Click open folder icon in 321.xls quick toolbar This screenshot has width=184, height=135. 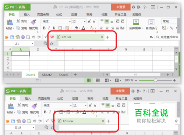[x=7, y=37]
